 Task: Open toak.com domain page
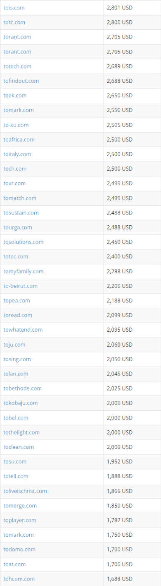click(15, 95)
